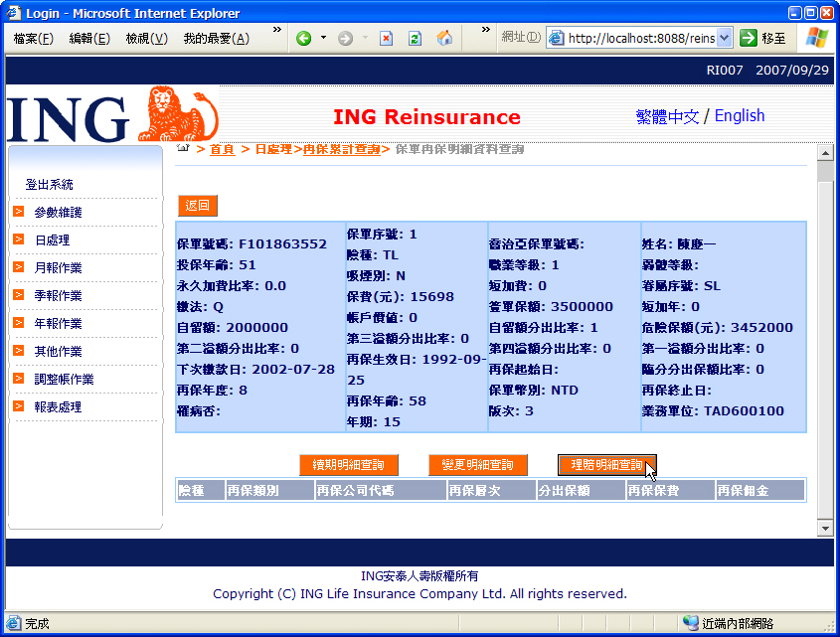This screenshot has height=637, width=840.
Task: Click the 再保公司代碼 column header
Action: (x=381, y=490)
